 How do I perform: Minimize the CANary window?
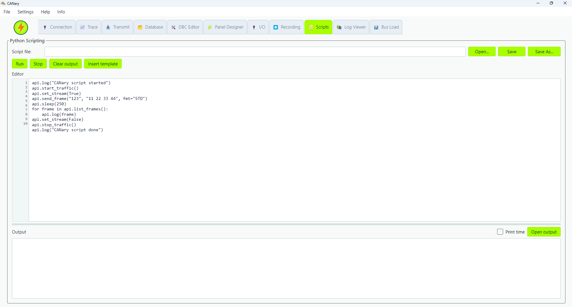538,3
